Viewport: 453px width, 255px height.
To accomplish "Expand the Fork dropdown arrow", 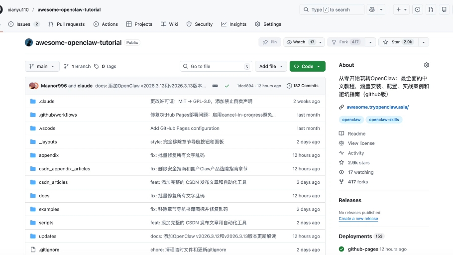I will click(x=370, y=42).
